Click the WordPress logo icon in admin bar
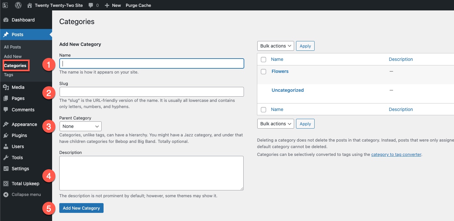This screenshot has width=454, height=221. (18, 5)
